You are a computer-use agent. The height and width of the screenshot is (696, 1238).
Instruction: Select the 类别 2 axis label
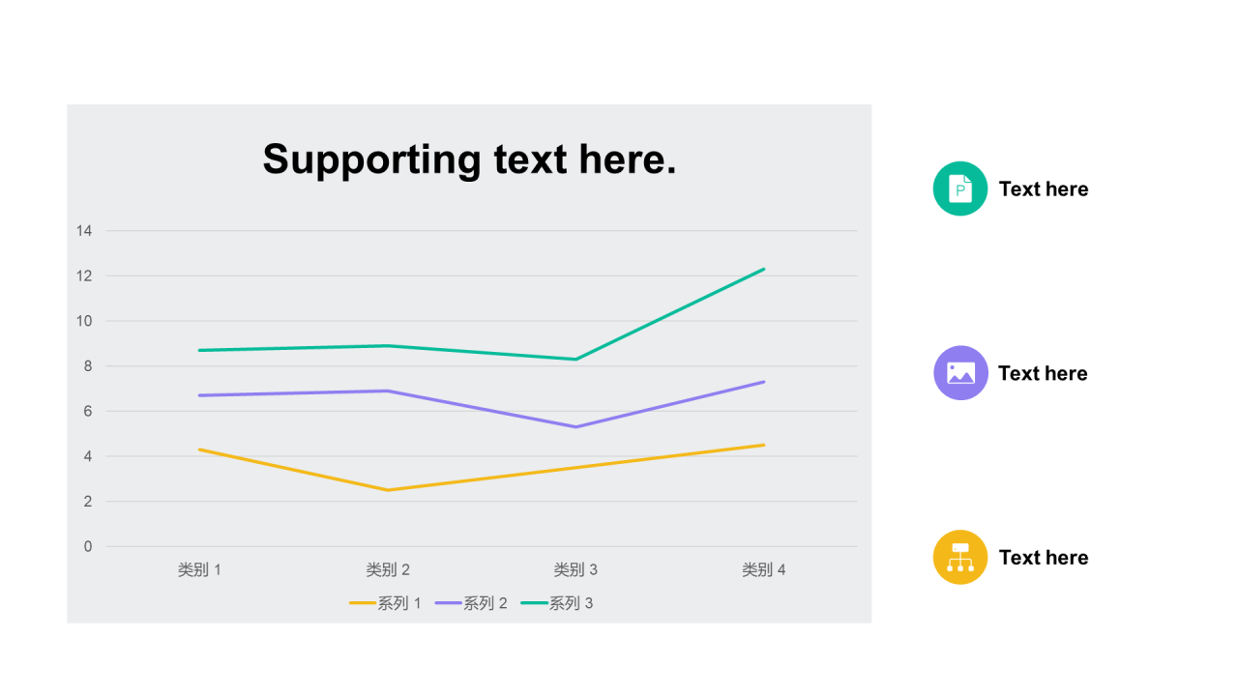(x=388, y=570)
